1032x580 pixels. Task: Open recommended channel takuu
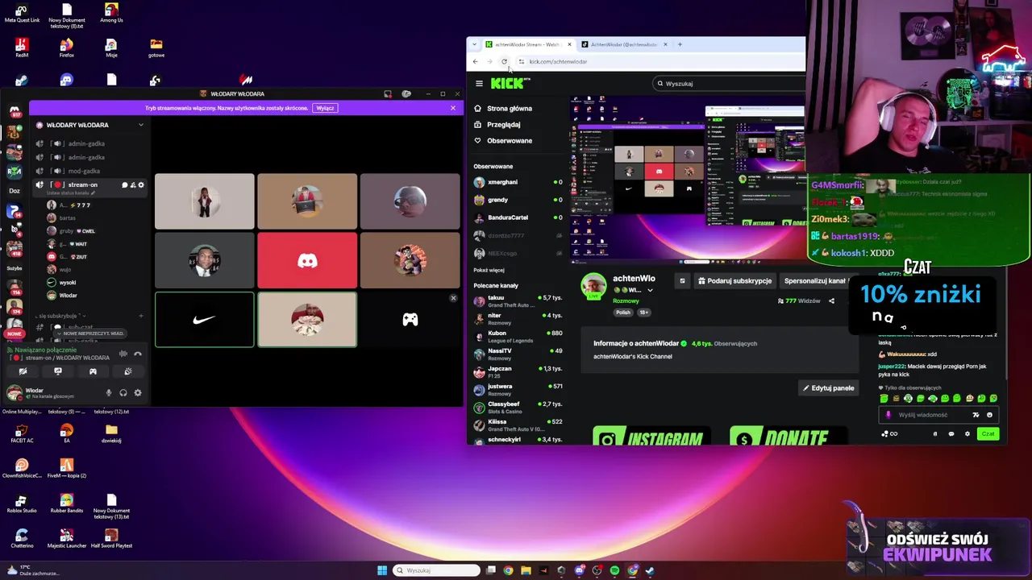518,301
